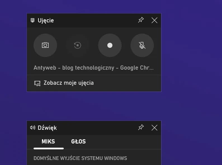Take a screenshot with the camera button
This screenshot has height=165, width=222.
coord(45,45)
